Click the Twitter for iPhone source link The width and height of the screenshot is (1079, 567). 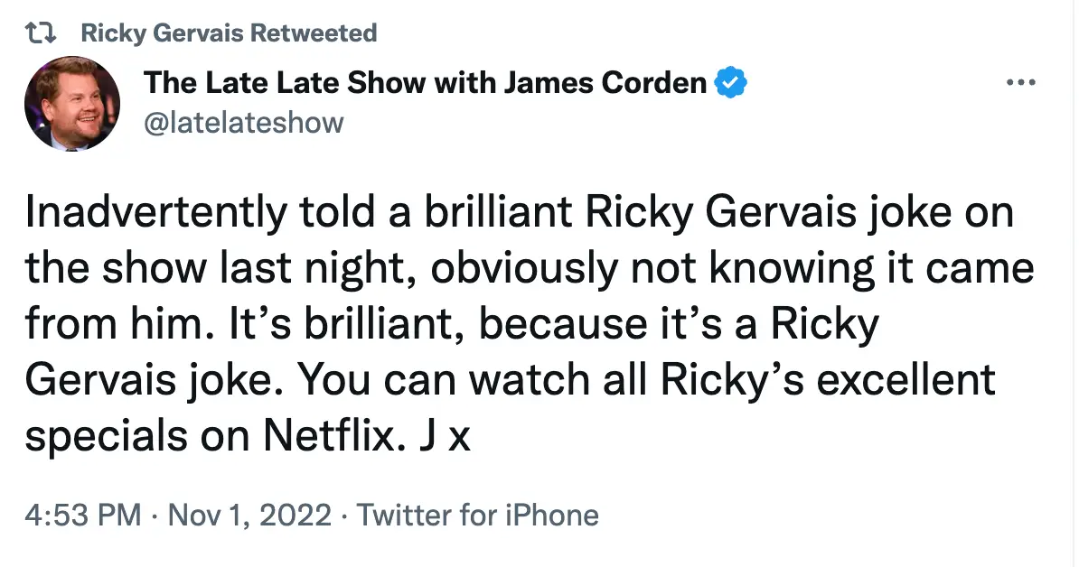[480, 515]
